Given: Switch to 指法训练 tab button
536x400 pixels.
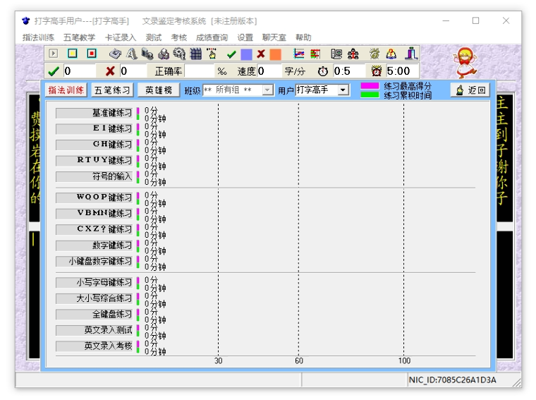Looking at the screenshot, I should pyautogui.click(x=66, y=90).
